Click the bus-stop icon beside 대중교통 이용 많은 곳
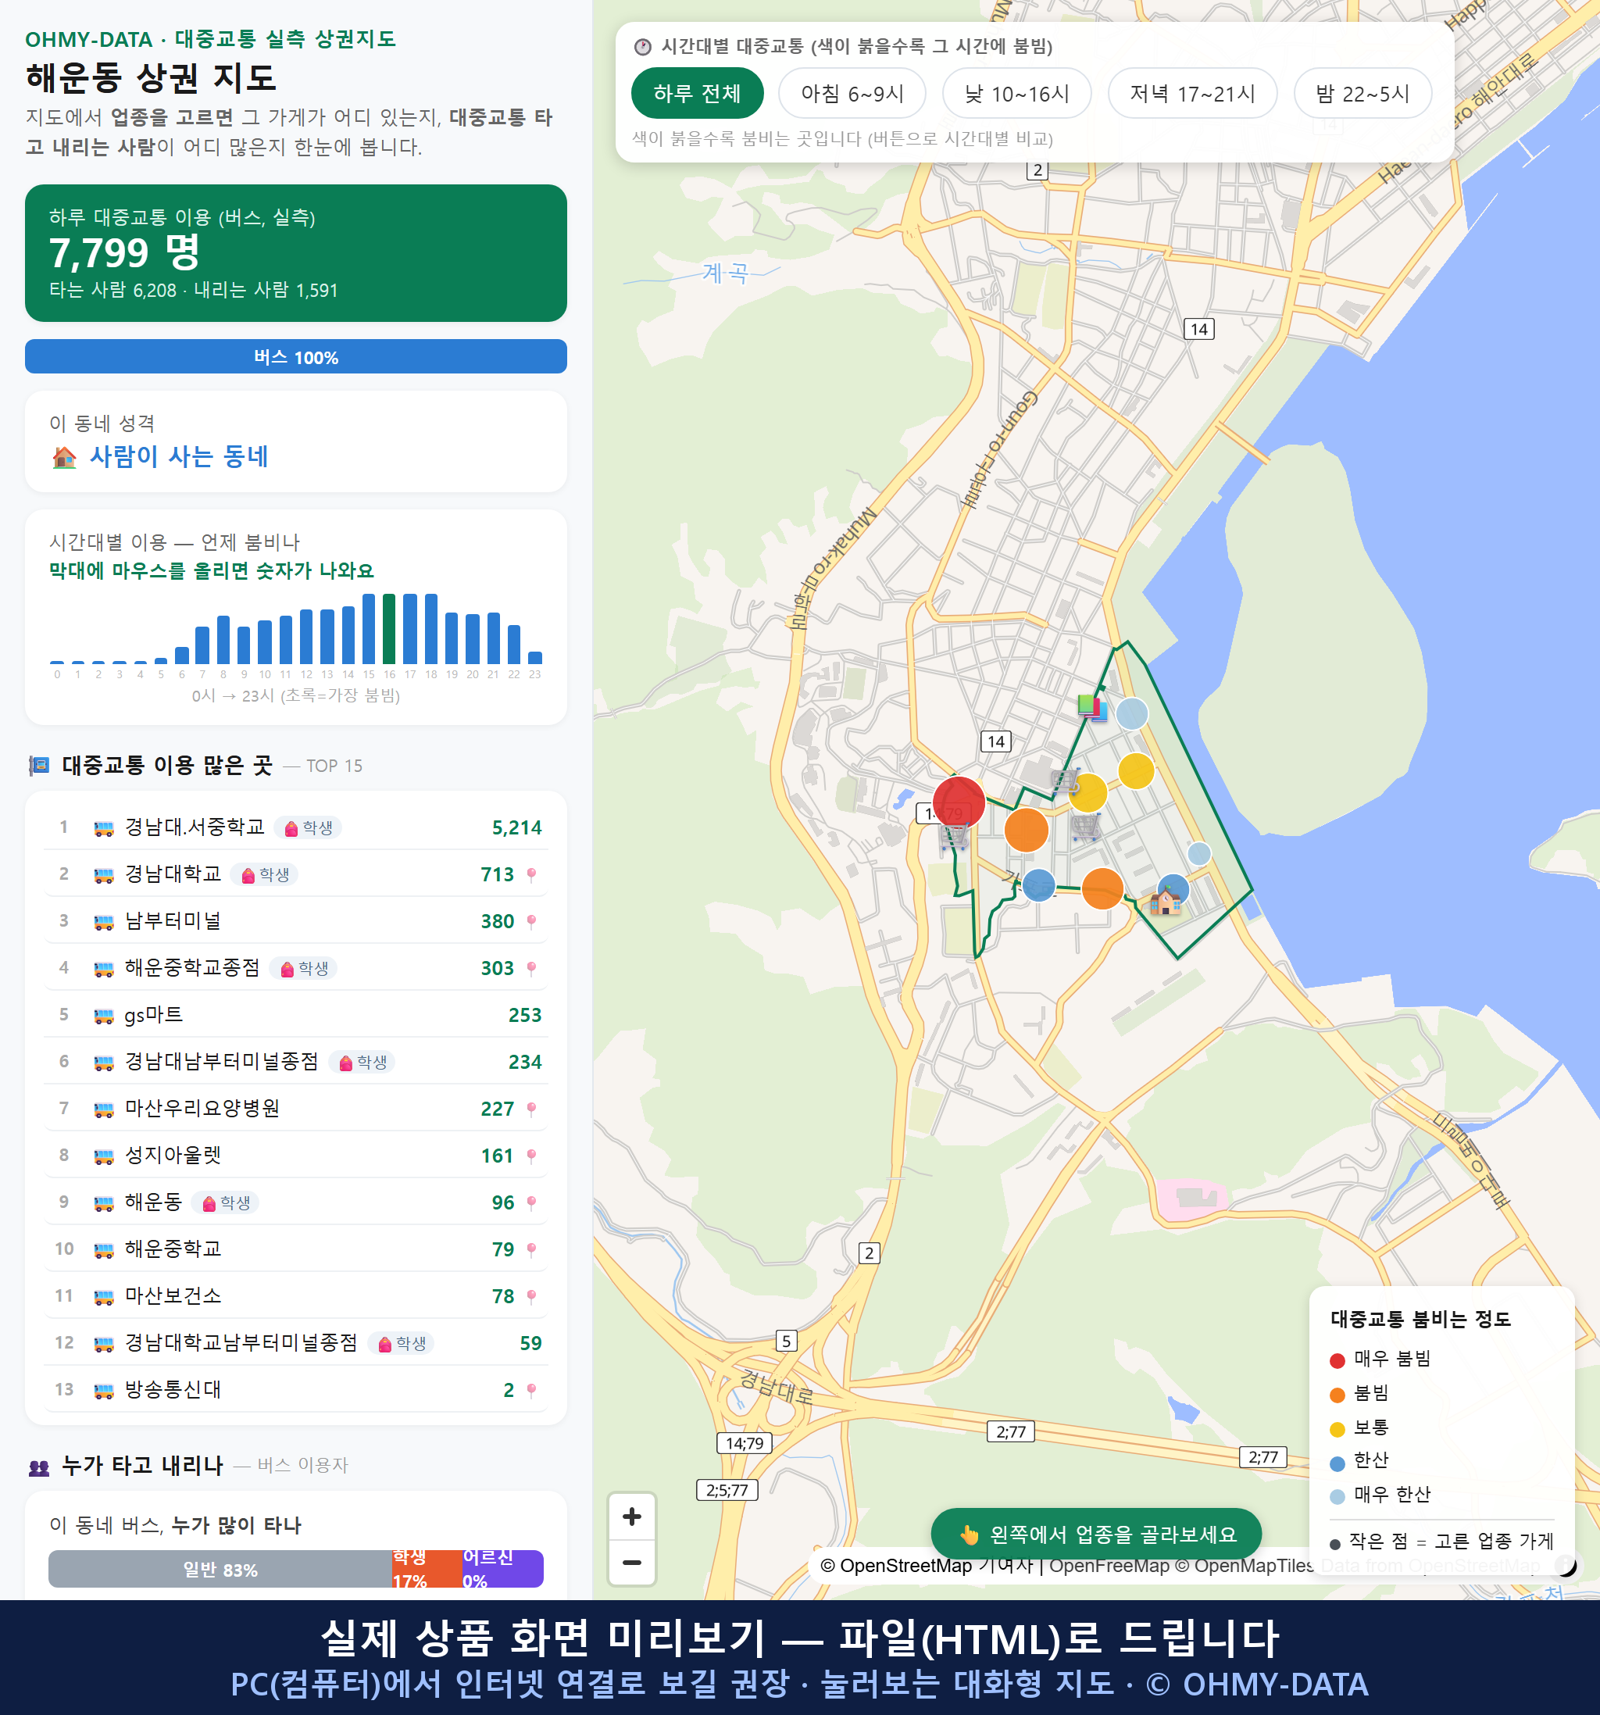Screen dimensions: 1600x1715 39,765
